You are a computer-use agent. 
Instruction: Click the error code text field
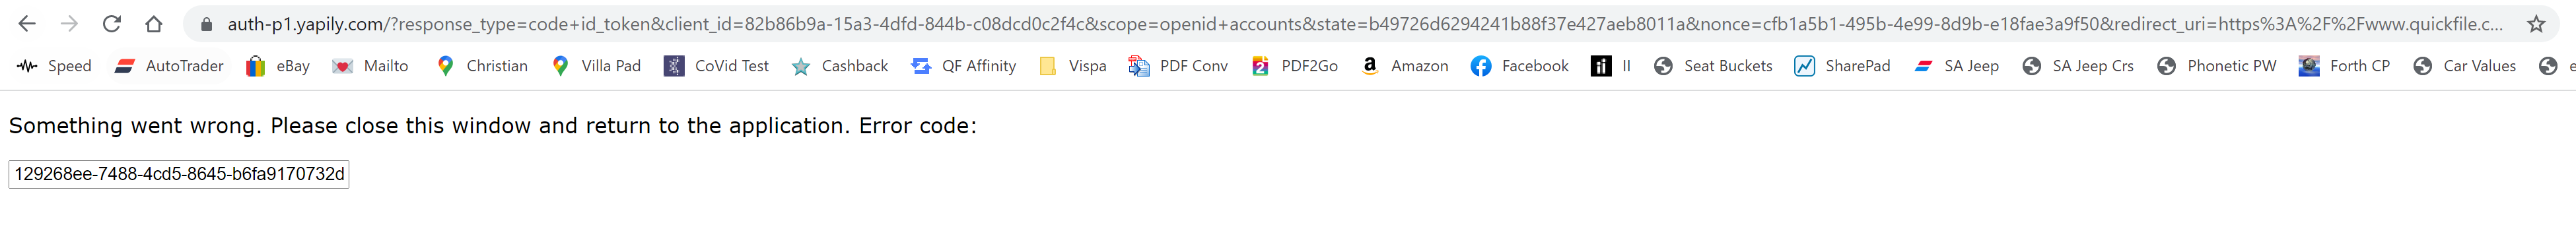(x=179, y=174)
